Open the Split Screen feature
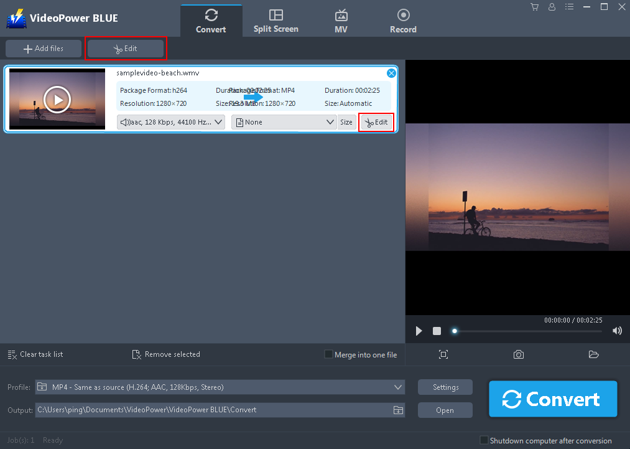Screen dimensions: 630x449 tap(276, 20)
